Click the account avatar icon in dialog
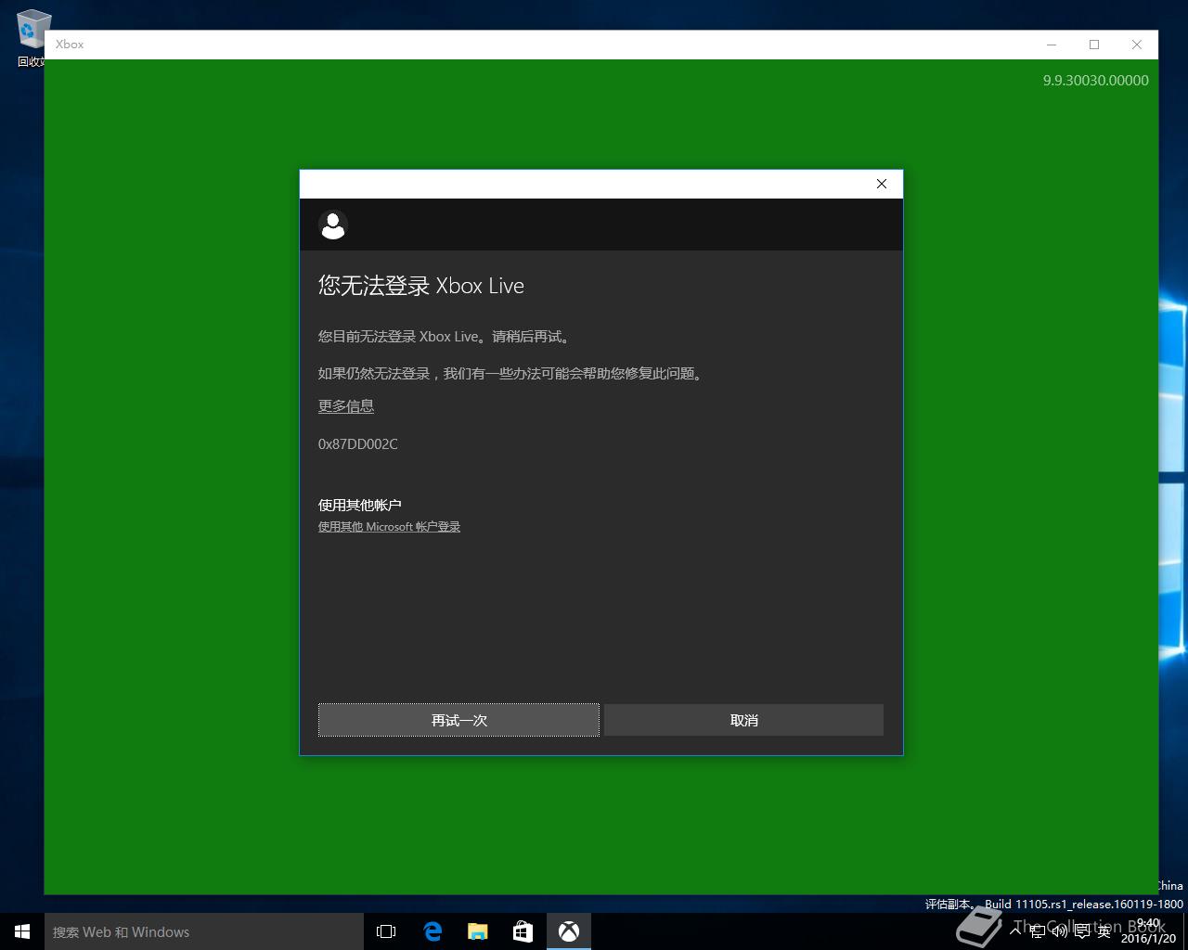The image size is (1188, 950). pyautogui.click(x=333, y=225)
